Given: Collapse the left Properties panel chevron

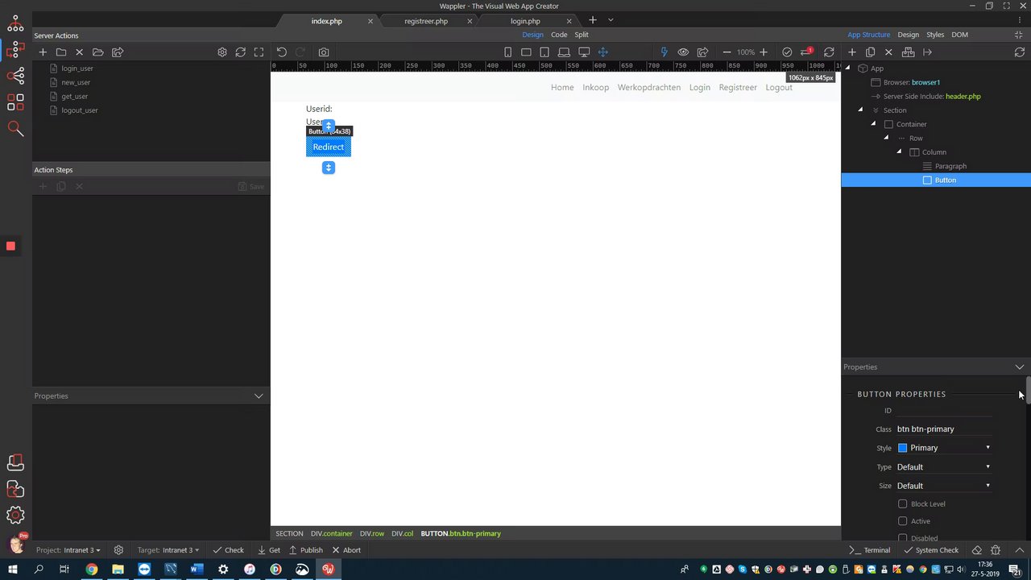Looking at the screenshot, I should pos(259,396).
